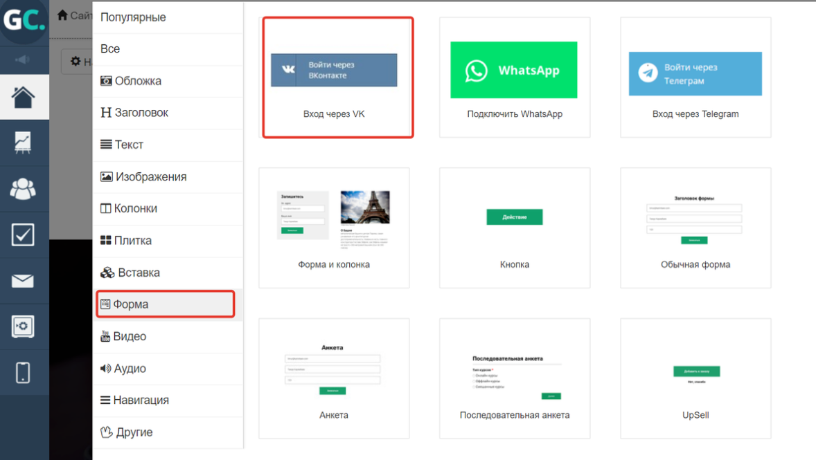The height and width of the screenshot is (460, 816).
Task: Open the Обложка block category
Action: coord(168,81)
